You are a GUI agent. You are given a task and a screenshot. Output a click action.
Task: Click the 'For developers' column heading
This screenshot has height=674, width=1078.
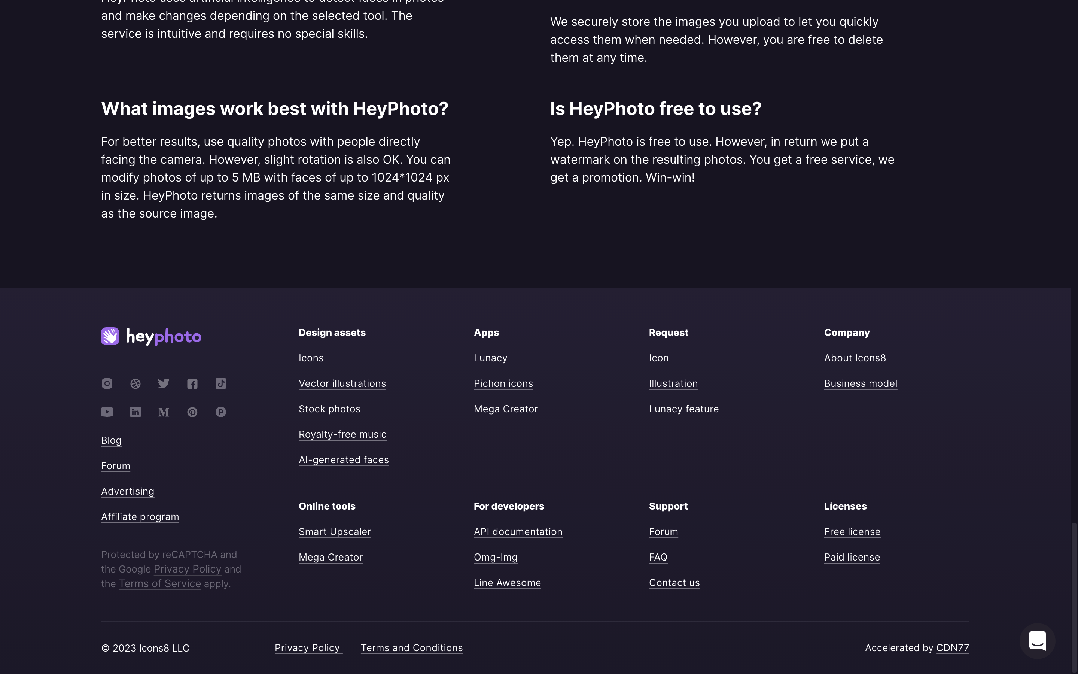(509, 506)
